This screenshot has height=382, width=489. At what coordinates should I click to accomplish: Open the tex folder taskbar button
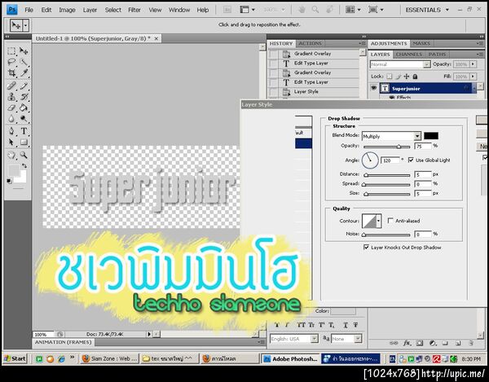pos(170,358)
